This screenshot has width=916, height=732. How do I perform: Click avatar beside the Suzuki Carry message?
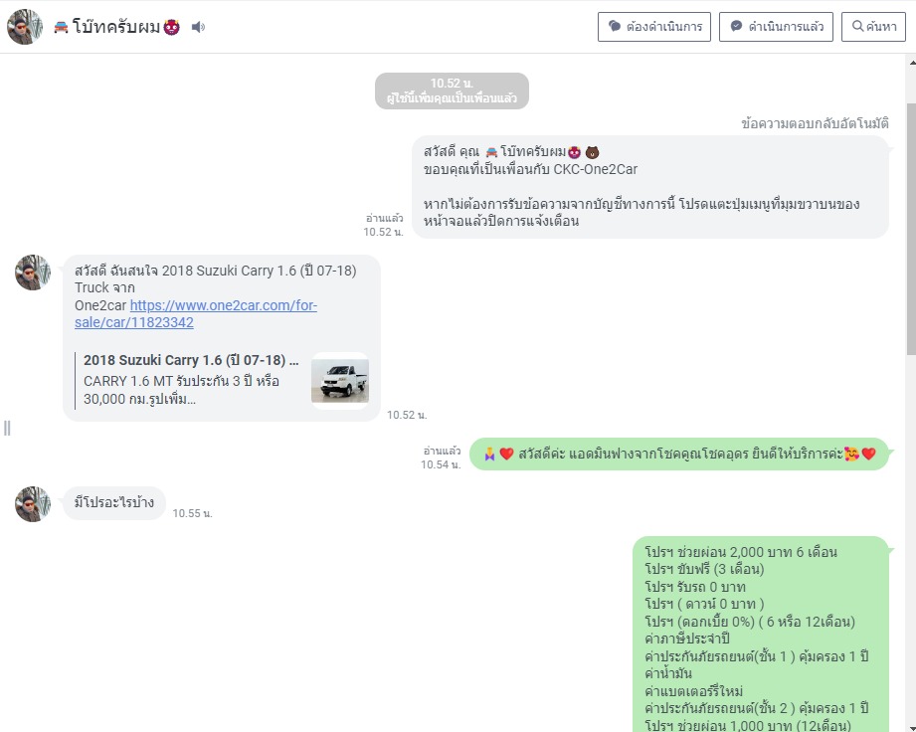click(x=33, y=273)
